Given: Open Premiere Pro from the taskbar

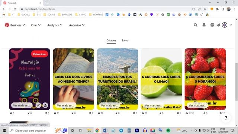Looking at the screenshot, I should click(x=137, y=130).
